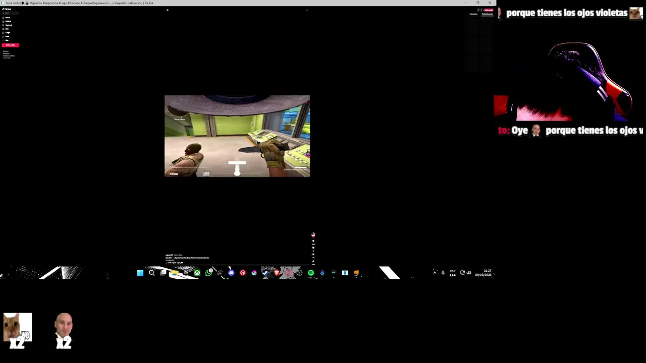Click the microphone tray icon

pos(443,273)
